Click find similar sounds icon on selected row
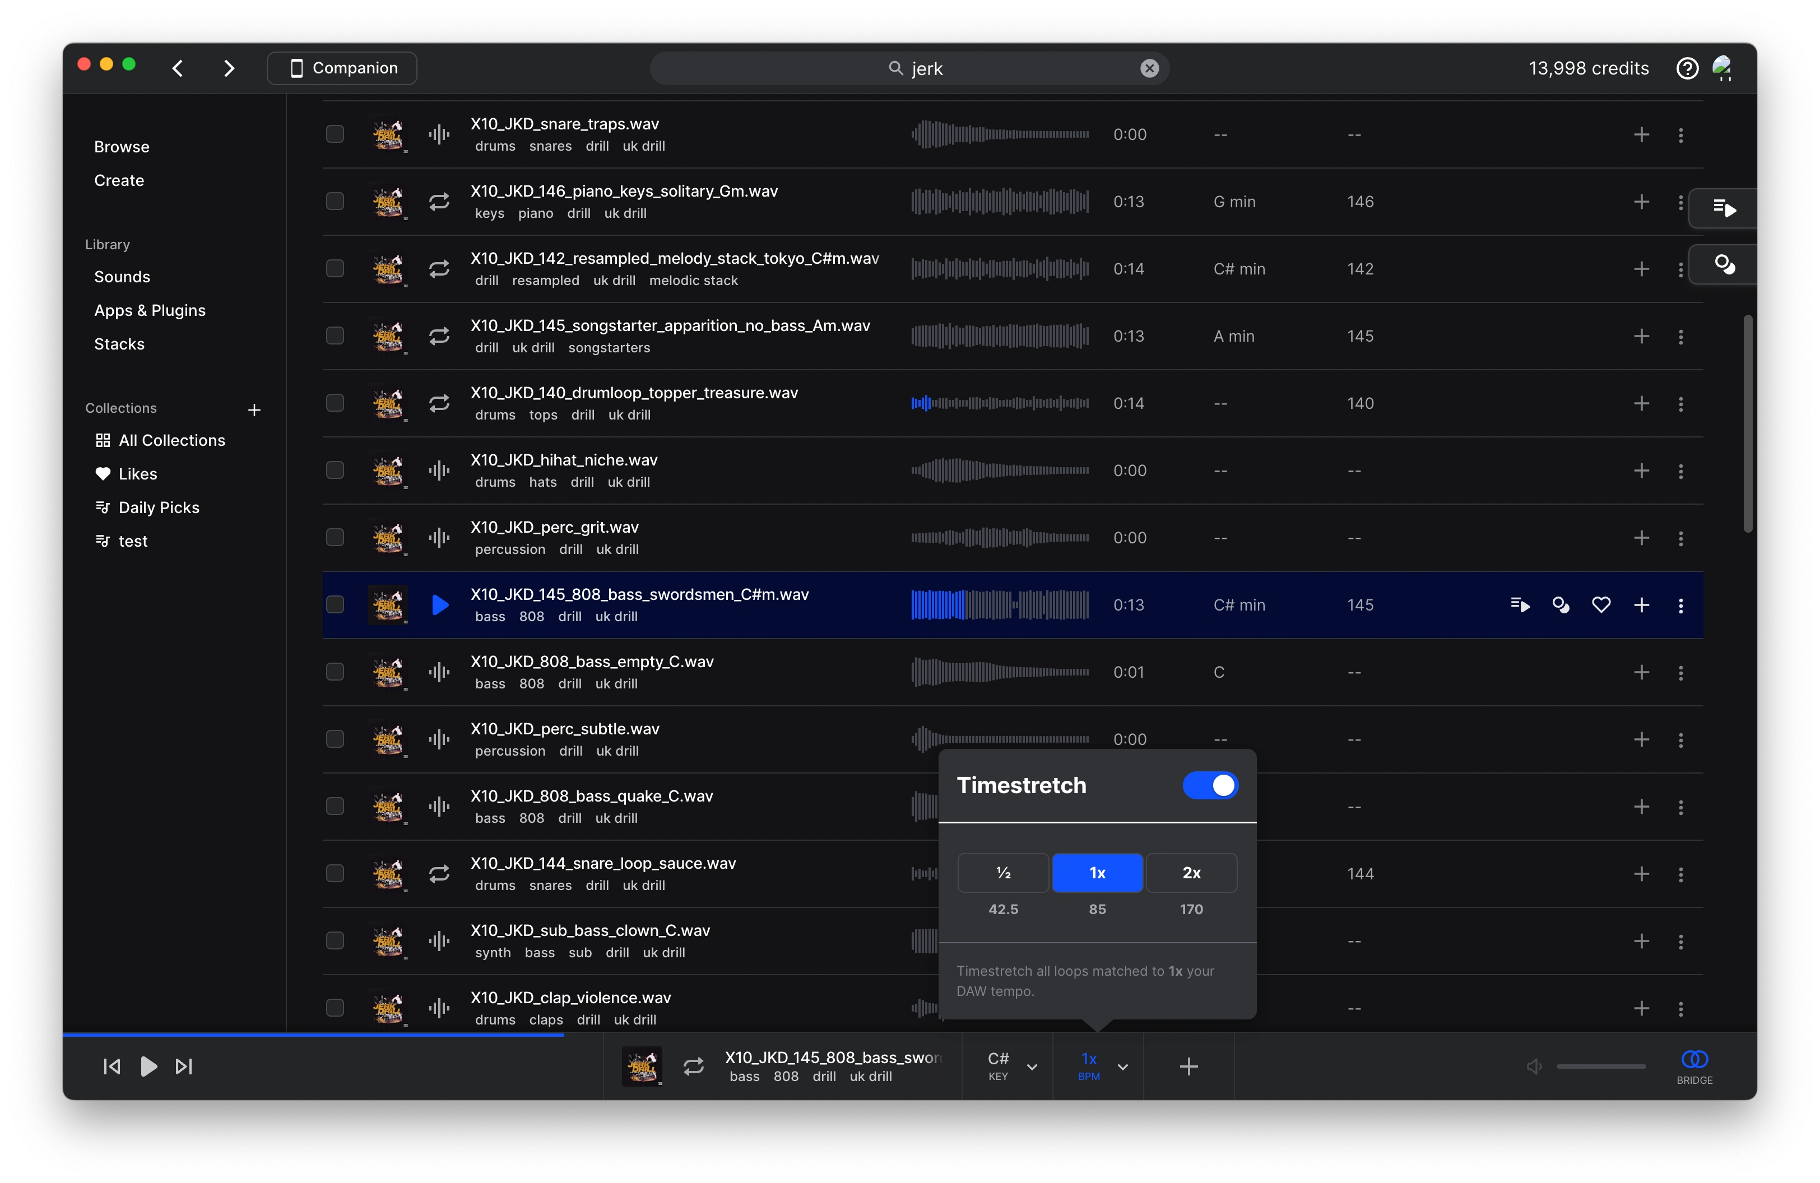Viewport: 1820px width, 1183px height. [1561, 604]
